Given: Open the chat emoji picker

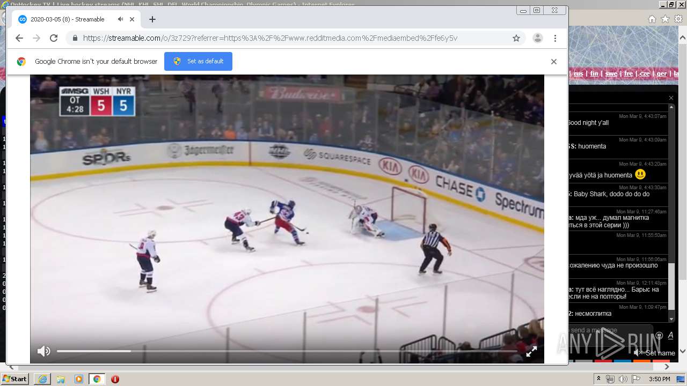Looking at the screenshot, I should point(660,336).
